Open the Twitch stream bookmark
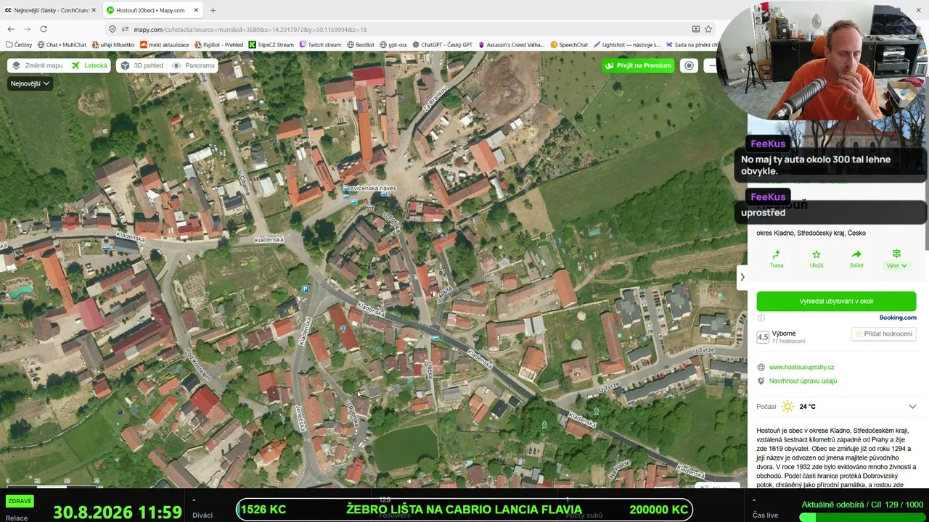The image size is (929, 522). point(320,45)
